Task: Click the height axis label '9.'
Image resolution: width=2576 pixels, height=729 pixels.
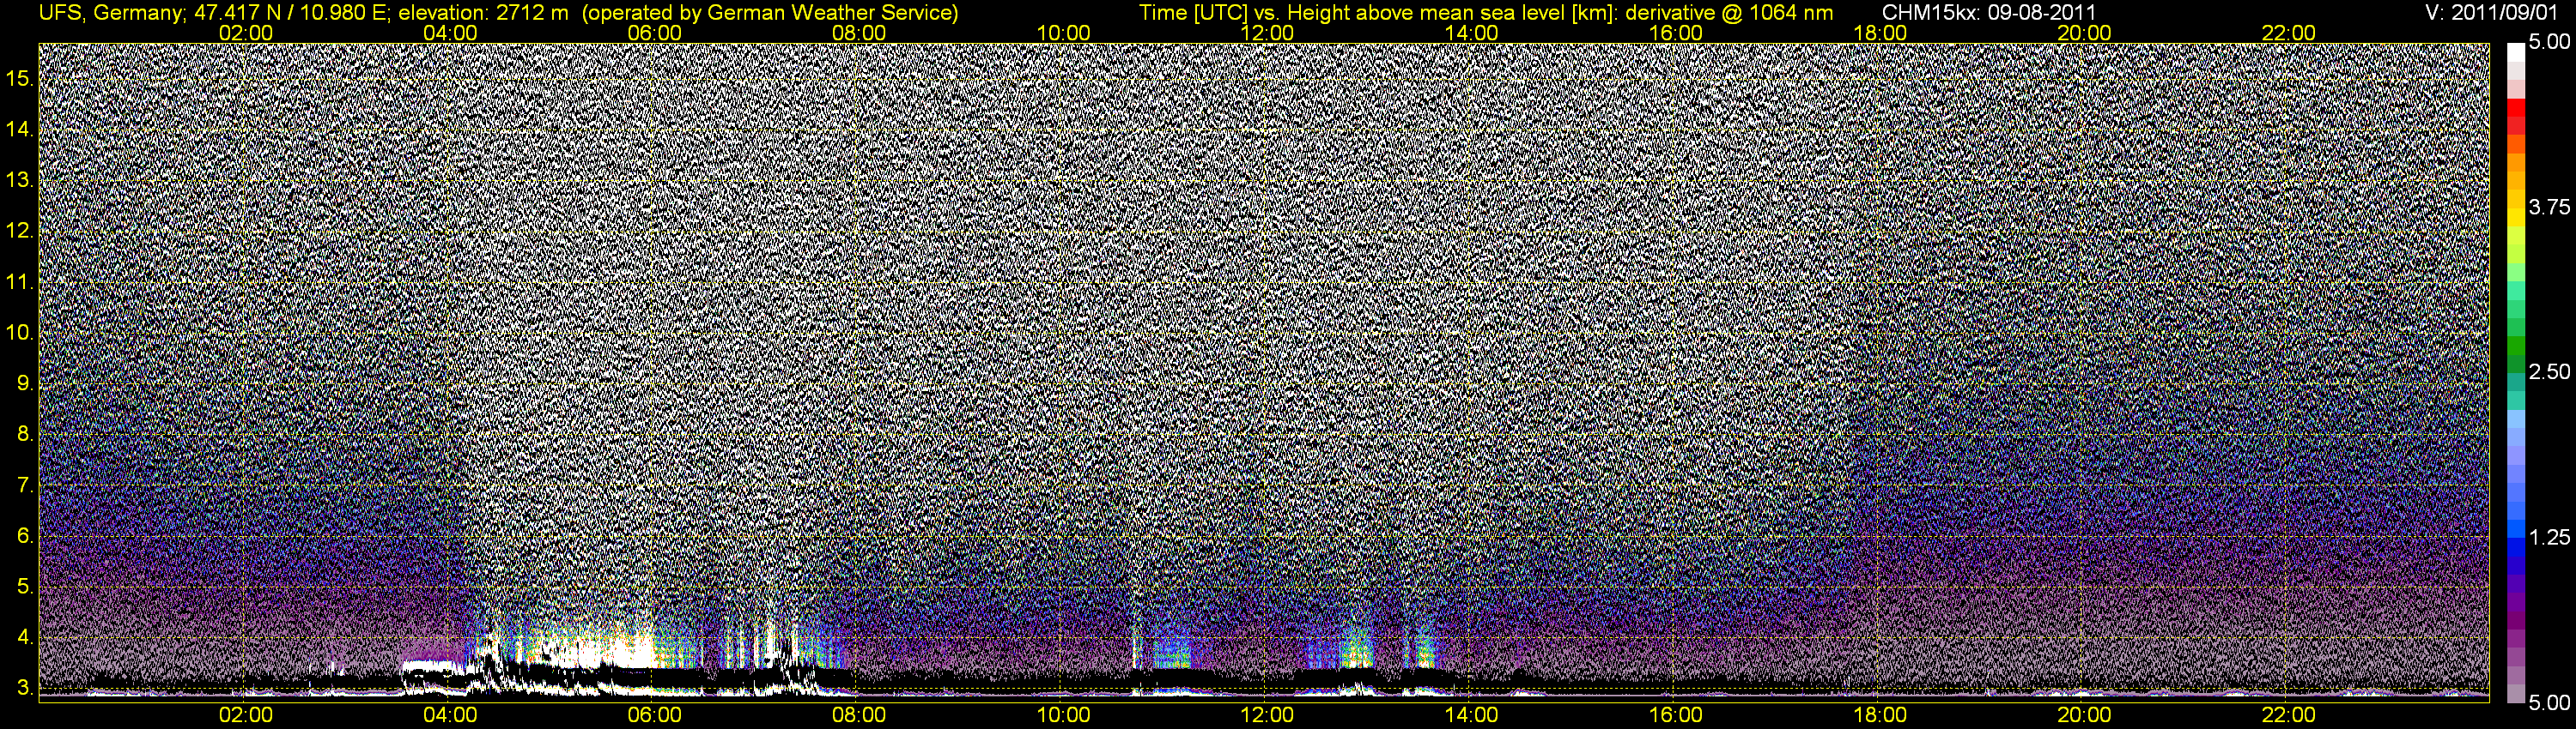Action: point(25,383)
